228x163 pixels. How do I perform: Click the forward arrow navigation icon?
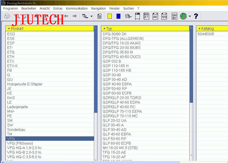(75, 16)
